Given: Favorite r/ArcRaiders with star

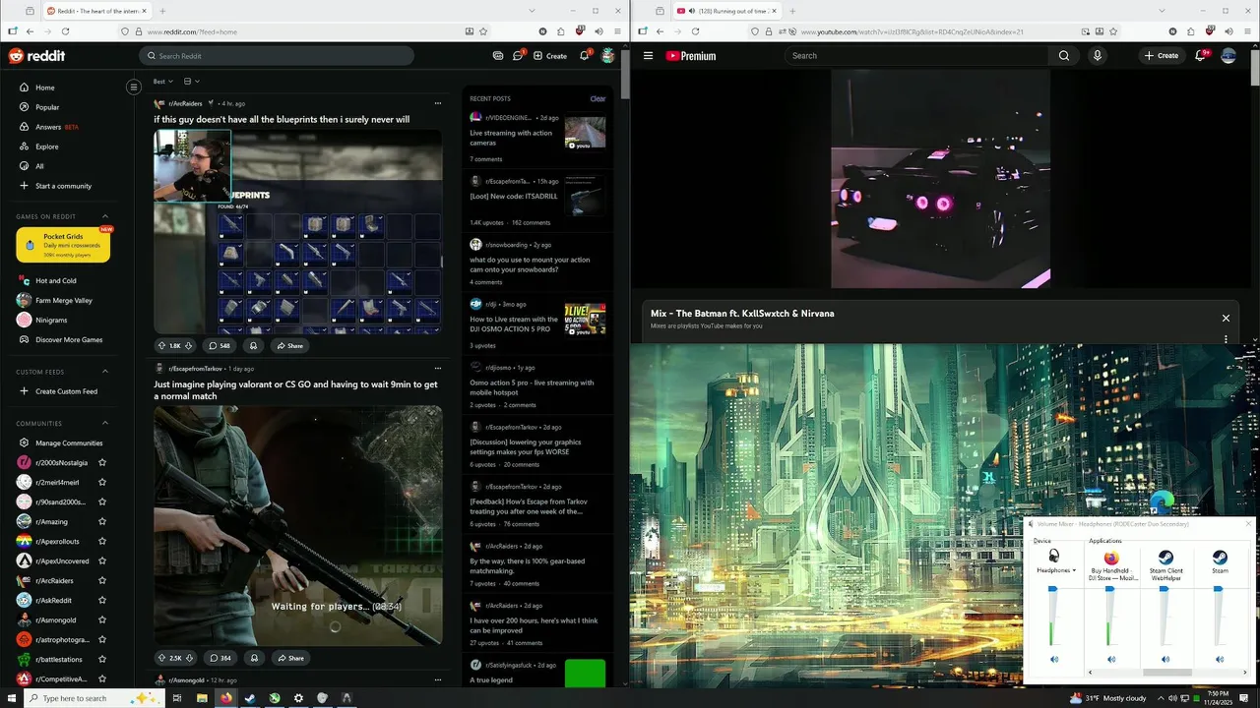Looking at the screenshot, I should 102,580.
